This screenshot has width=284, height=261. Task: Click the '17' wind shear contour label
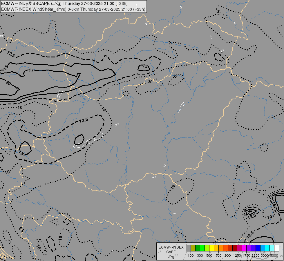tap(31, 70)
